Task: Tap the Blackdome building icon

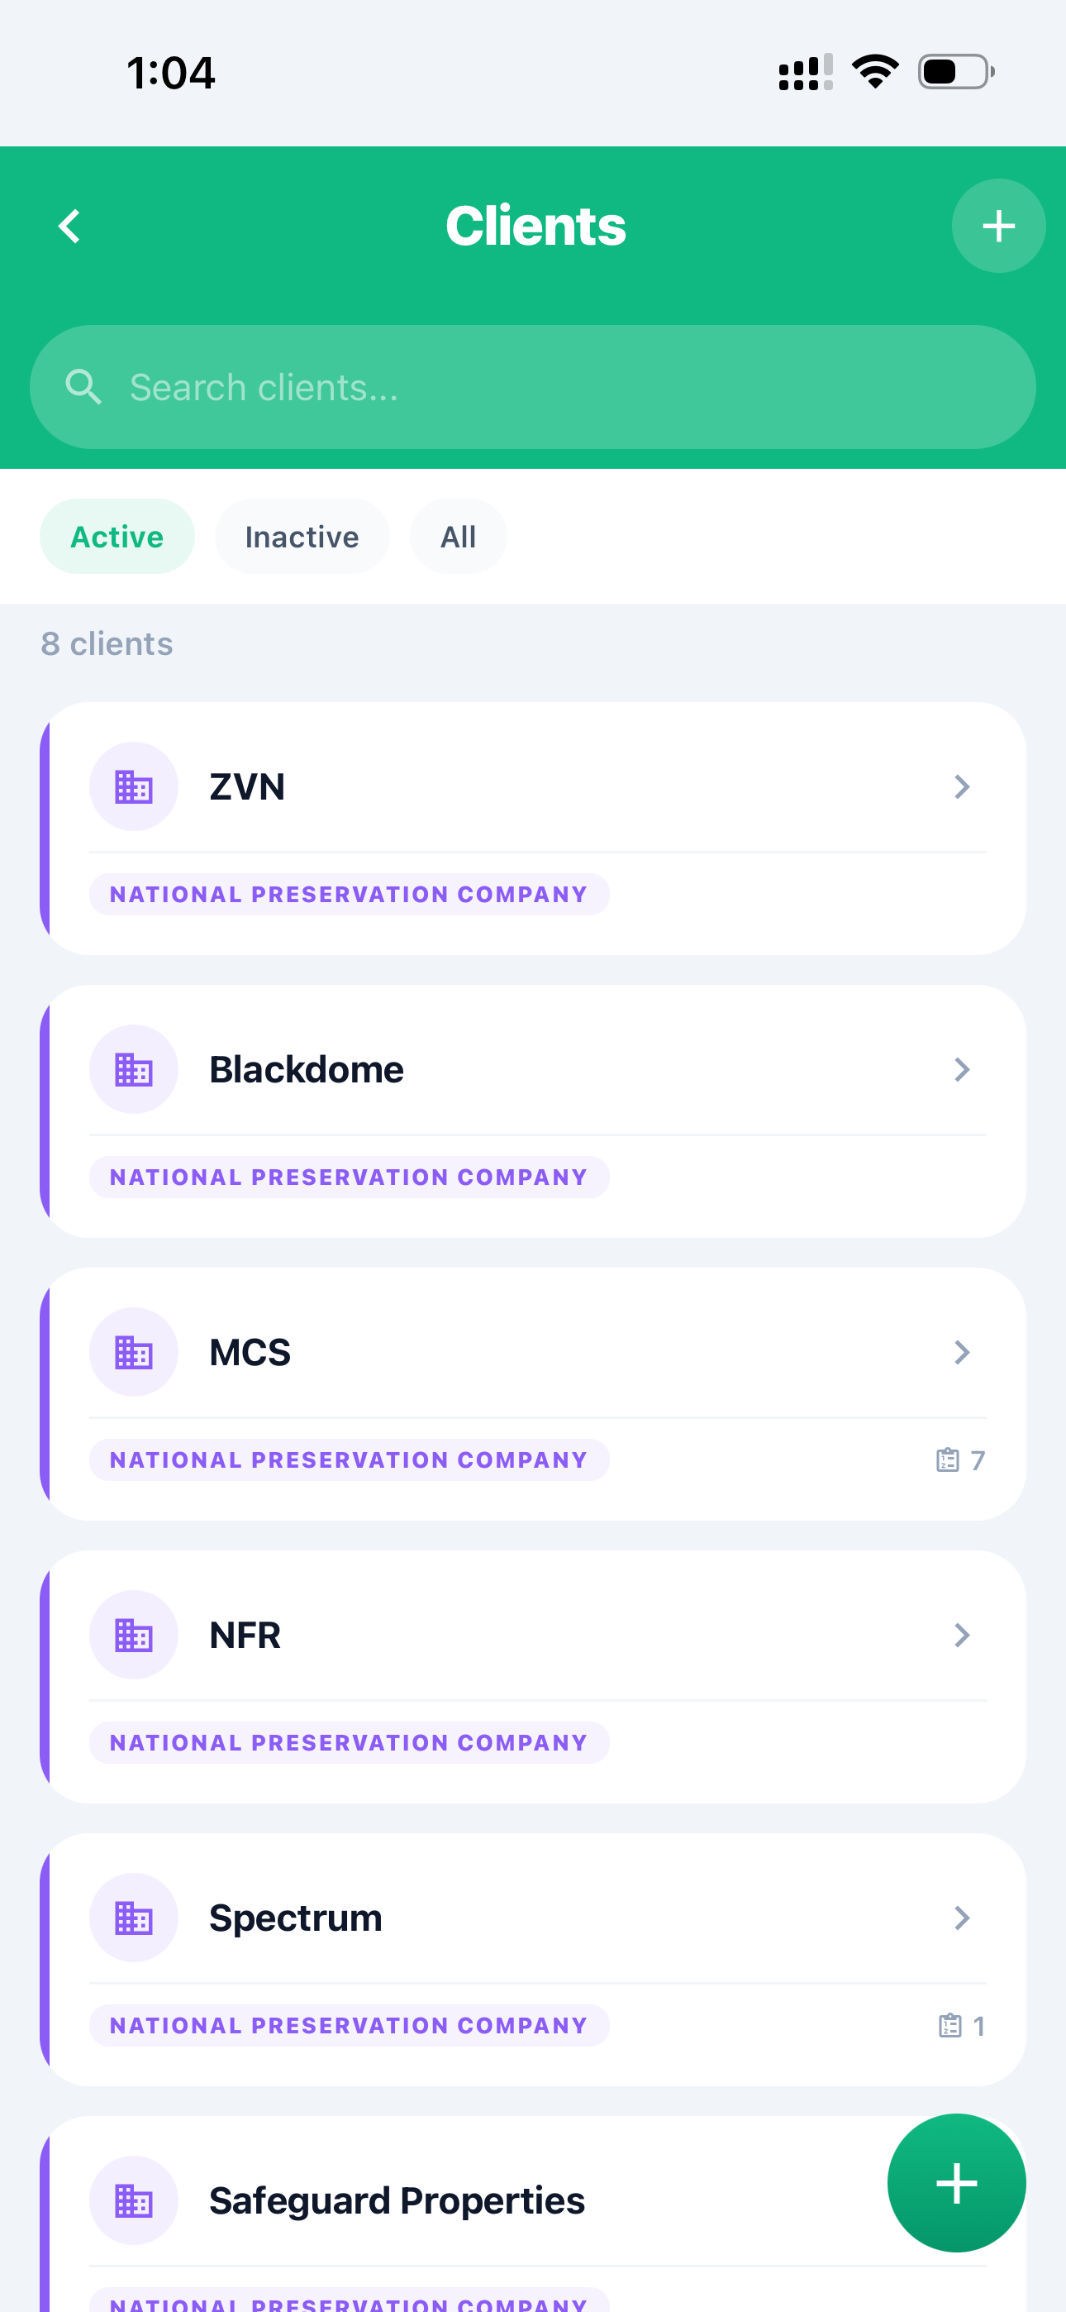Action: tap(134, 1070)
